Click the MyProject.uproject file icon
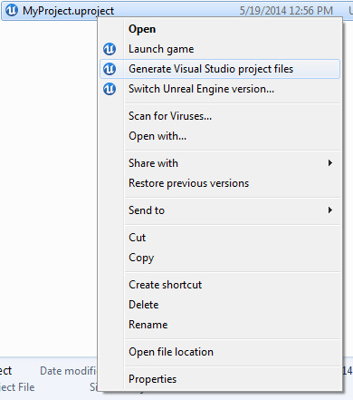 tap(12, 10)
